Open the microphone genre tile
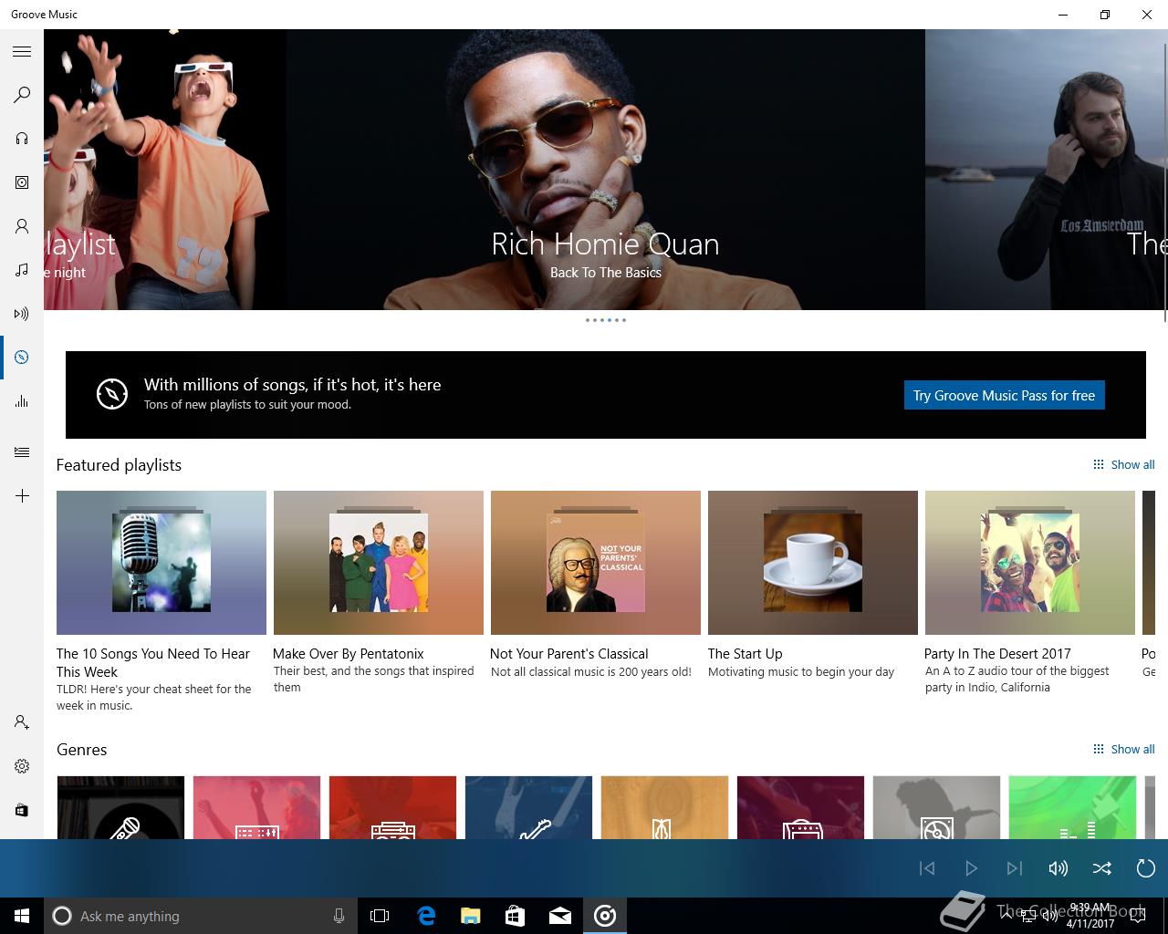Viewport: 1168px width, 934px height. pyautogui.click(x=120, y=807)
